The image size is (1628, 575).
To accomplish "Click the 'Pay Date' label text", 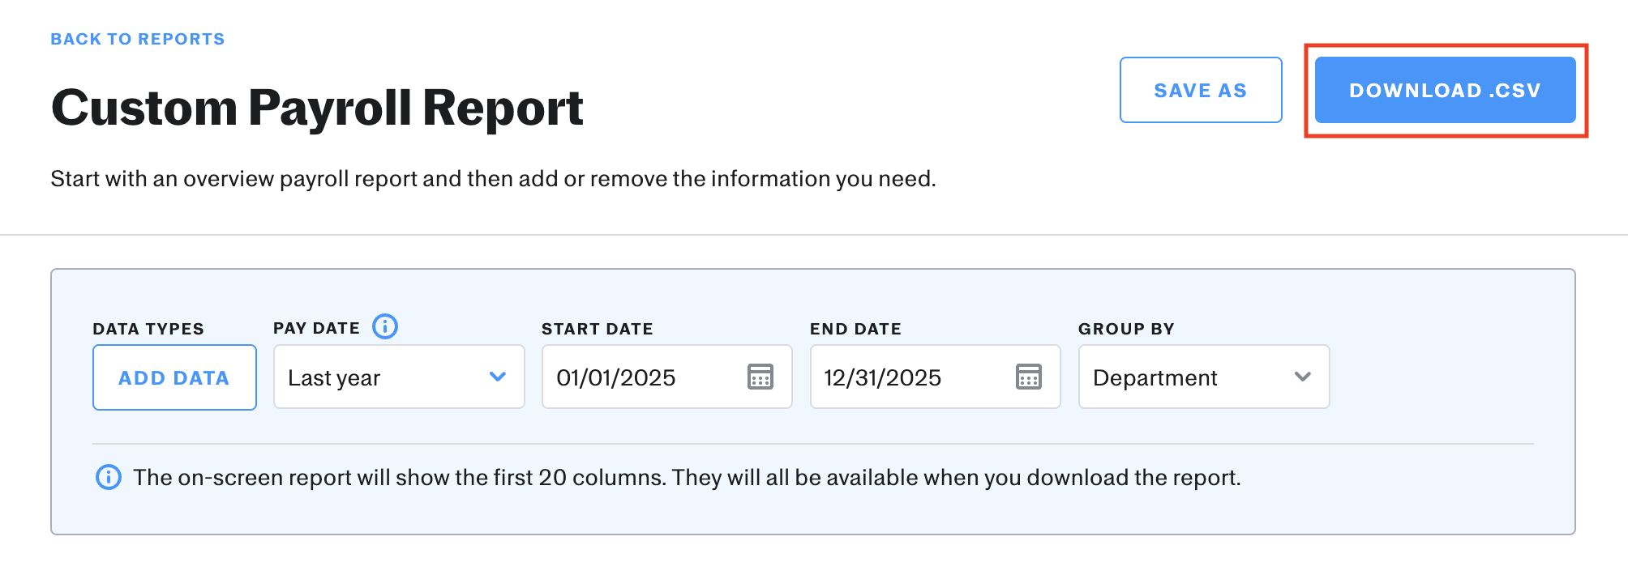I will (x=316, y=328).
